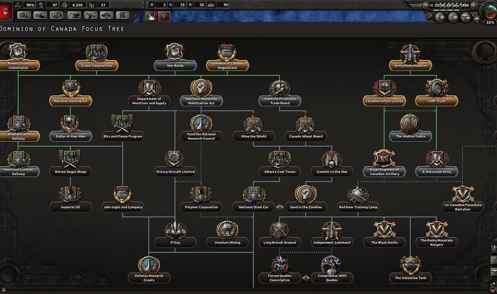This screenshot has width=497, height=294.
Task: Select The Rocky Mountain Rangers focus
Action: pyautogui.click(x=437, y=242)
